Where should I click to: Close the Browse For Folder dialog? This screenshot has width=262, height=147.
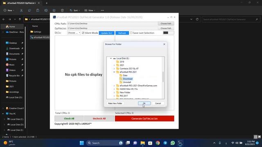(x=164, y=44)
